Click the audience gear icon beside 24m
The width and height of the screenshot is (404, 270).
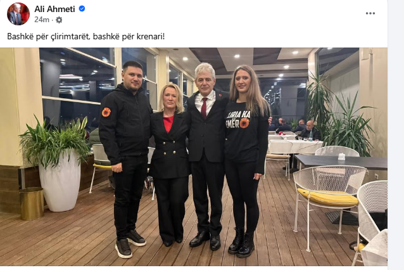59,20
